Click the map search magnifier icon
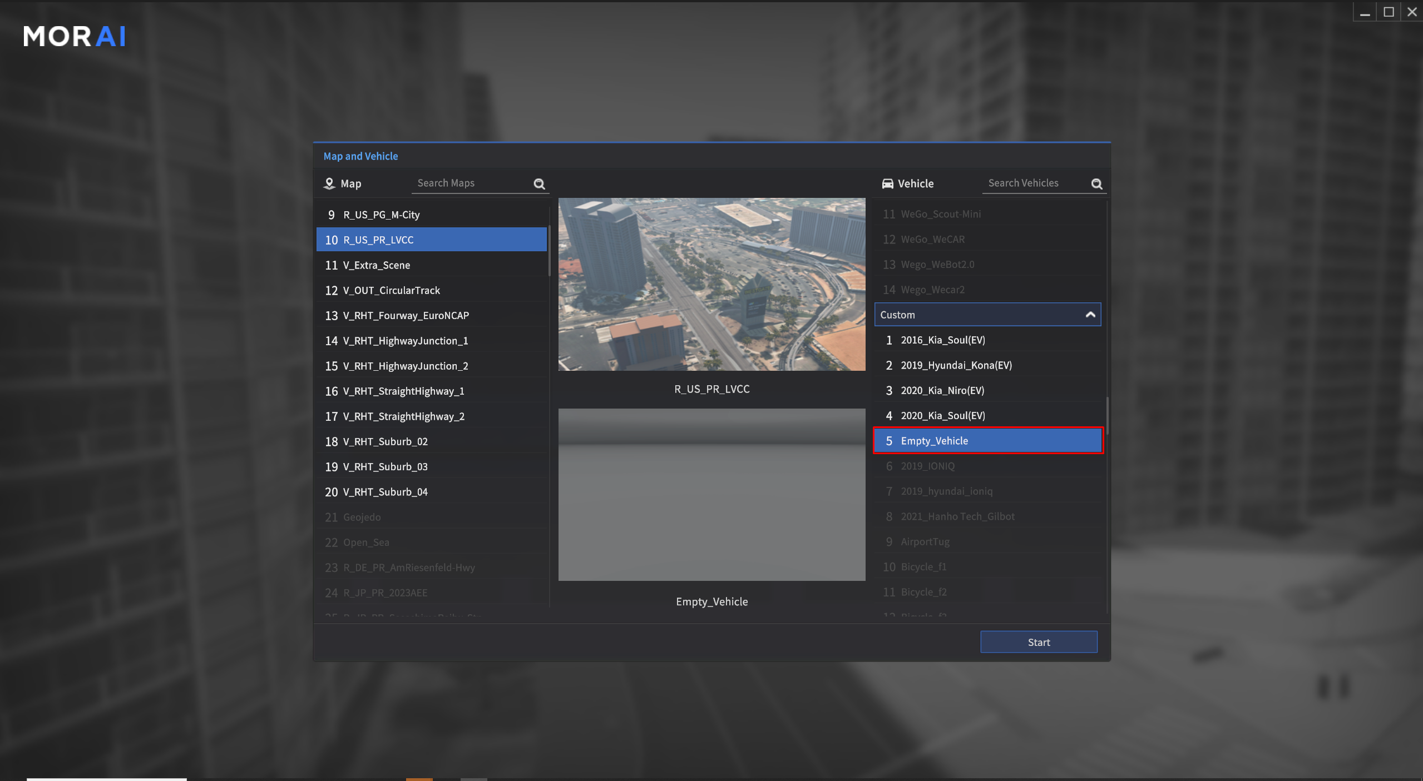The image size is (1423, 781). [539, 183]
